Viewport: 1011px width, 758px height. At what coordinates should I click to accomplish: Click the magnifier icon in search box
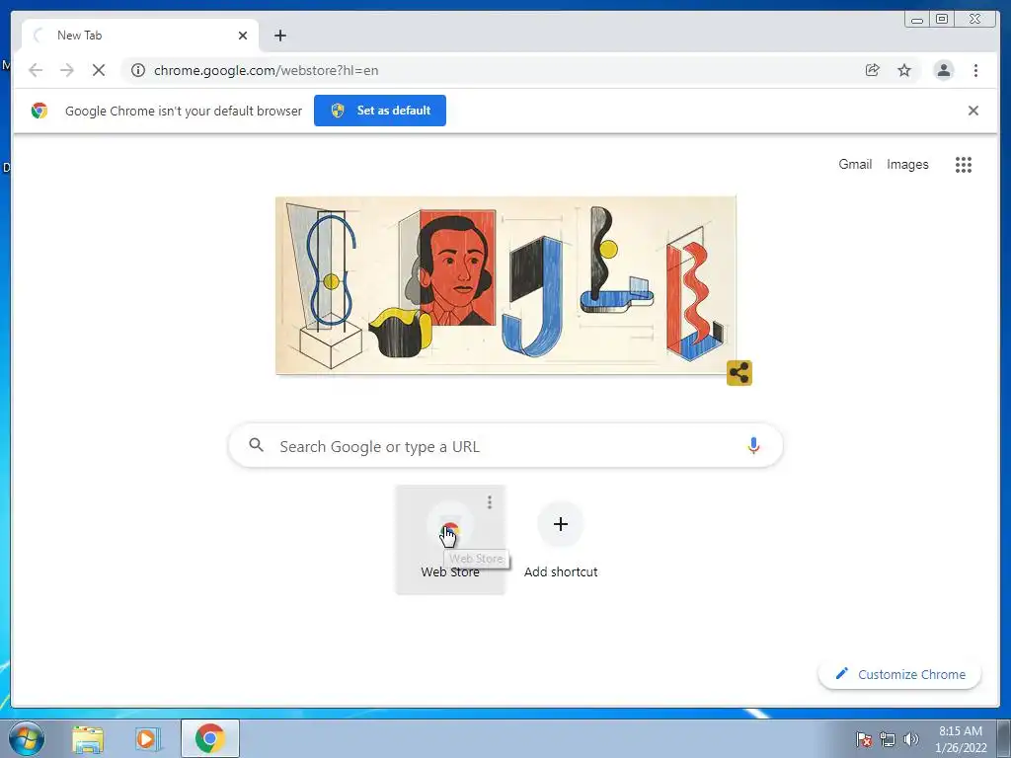(x=256, y=445)
